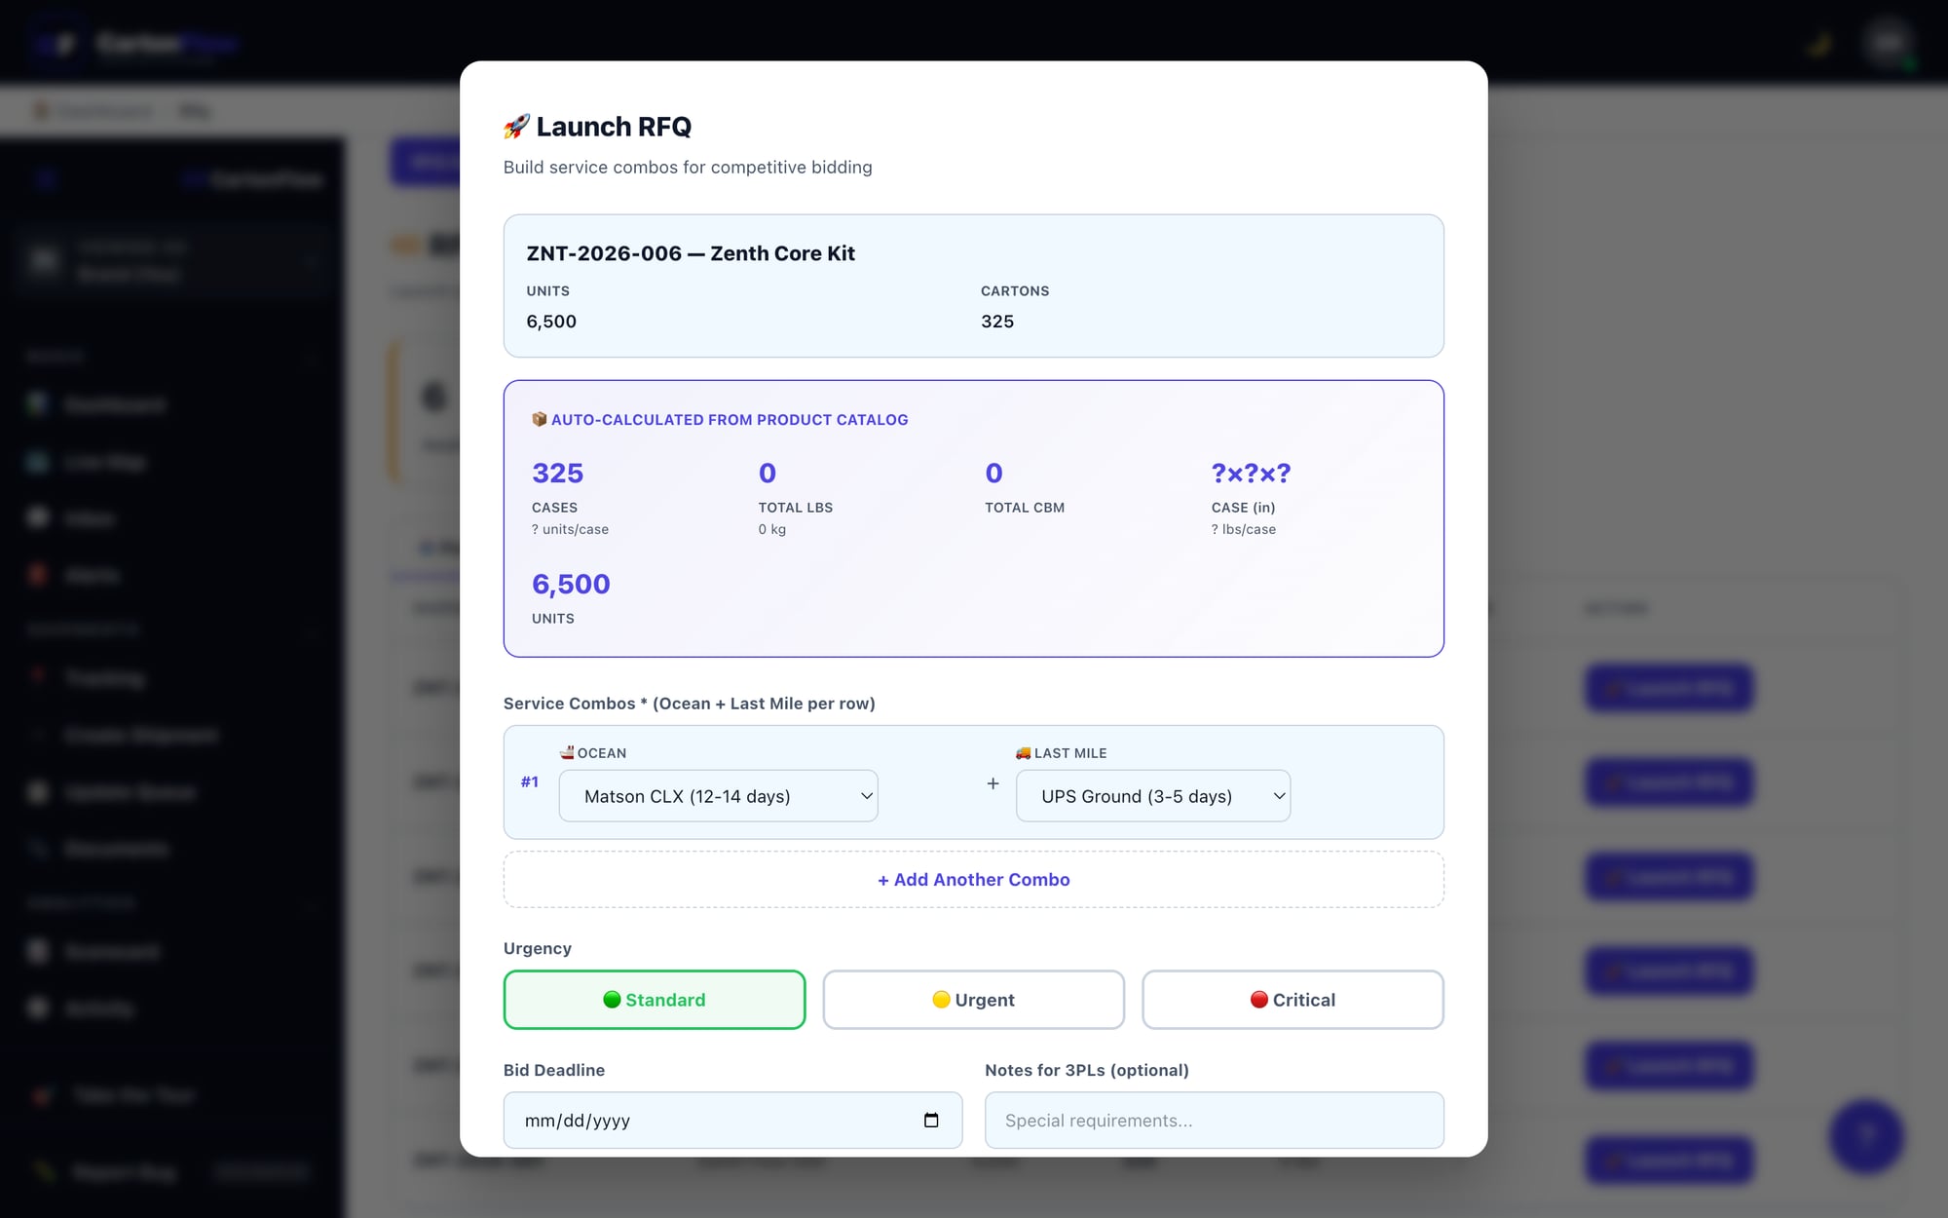1948x1218 pixels.
Task: Click the plus sign between Ocean and Last Mile
Action: [993, 783]
